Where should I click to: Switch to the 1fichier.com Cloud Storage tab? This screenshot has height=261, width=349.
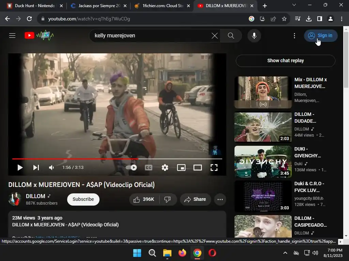(x=163, y=6)
